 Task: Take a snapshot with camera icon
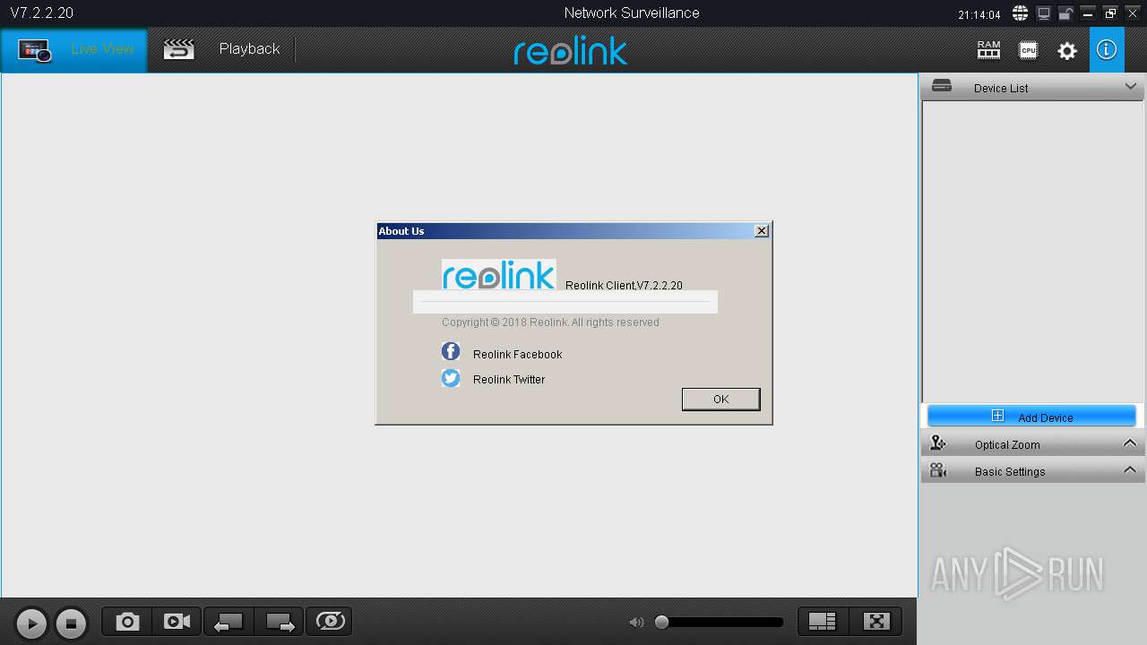(127, 622)
